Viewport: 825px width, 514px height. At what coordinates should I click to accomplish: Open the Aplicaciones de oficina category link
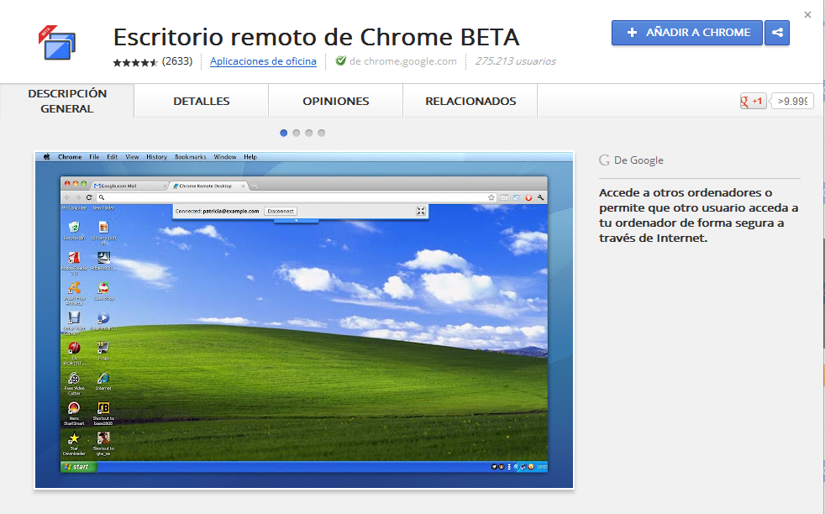point(263,61)
